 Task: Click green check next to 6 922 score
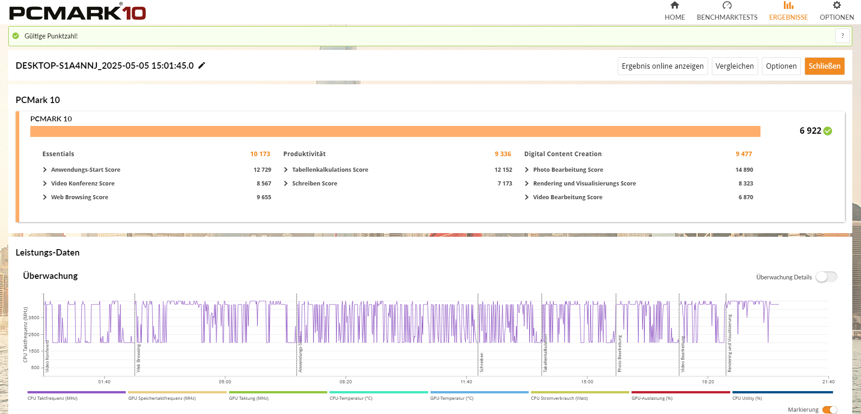tap(827, 131)
